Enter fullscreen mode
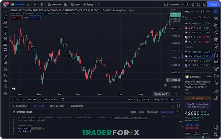 point(199,4)
